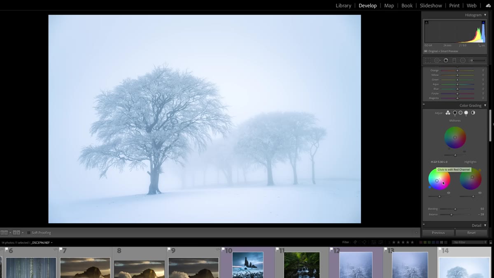Adjust the Orange hue slider
494x278 pixels.
tap(457, 70)
